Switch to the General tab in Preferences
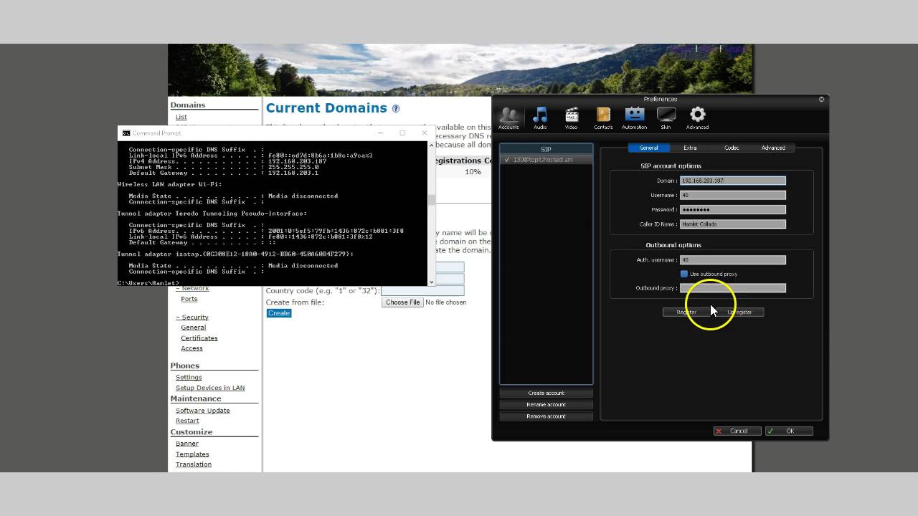918x516 pixels. tap(648, 148)
